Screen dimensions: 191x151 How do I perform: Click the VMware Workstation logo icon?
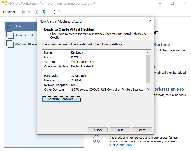coord(4,3)
